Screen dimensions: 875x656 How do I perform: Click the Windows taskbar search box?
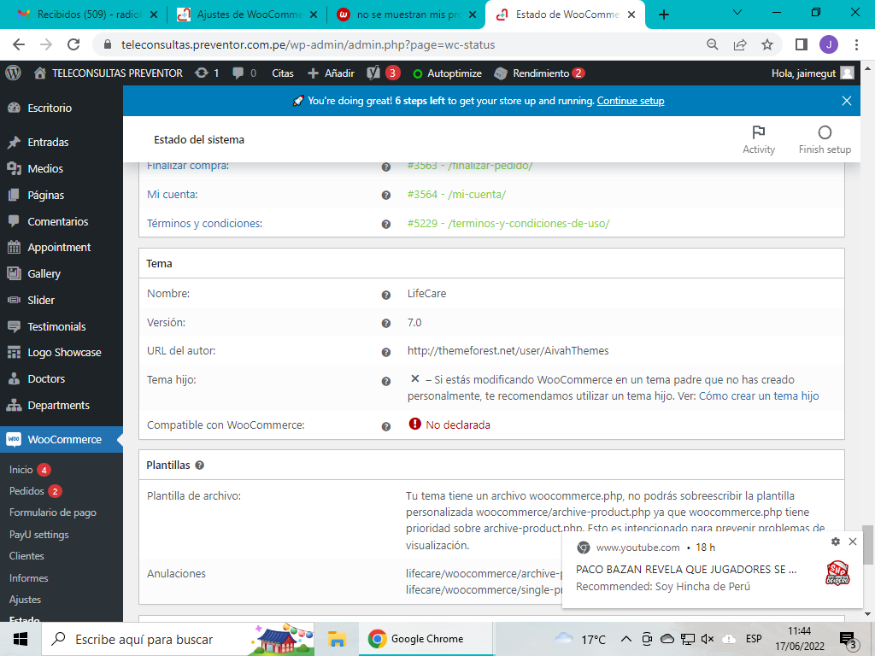[178, 639]
